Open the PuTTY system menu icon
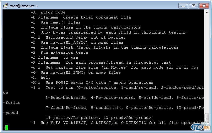The image size is (212, 133). tap(6, 6)
